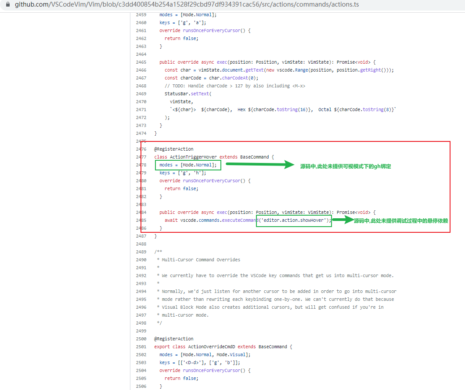
Task: Click the padlock icon in the address bar
Action: pos(7,5)
